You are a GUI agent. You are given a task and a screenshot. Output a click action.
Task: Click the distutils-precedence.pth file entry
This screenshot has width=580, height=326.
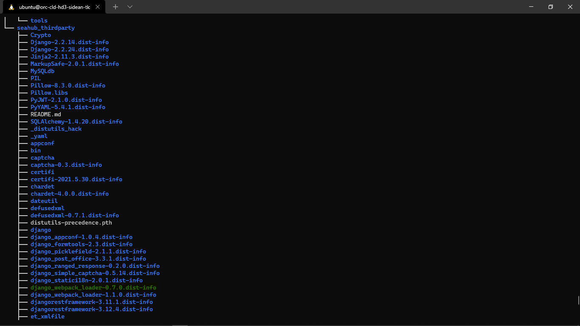pos(71,223)
